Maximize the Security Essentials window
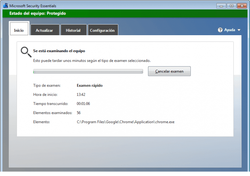Image resolution: width=250 pixels, height=176 pixels. pyautogui.click(x=231, y=6)
